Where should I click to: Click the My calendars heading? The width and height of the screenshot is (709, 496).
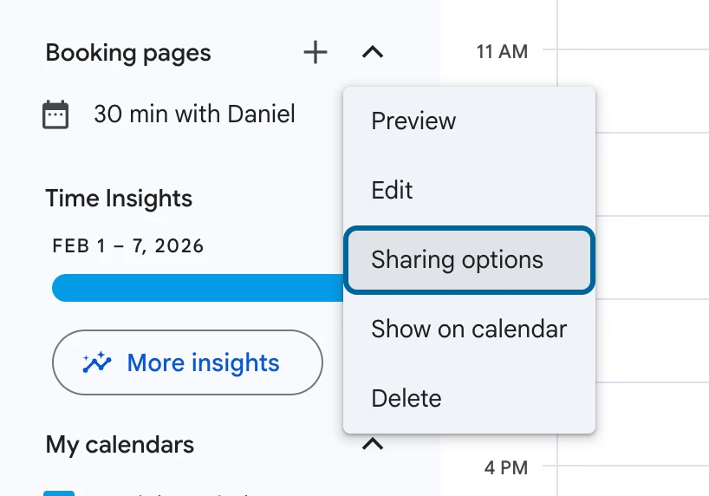point(120,445)
